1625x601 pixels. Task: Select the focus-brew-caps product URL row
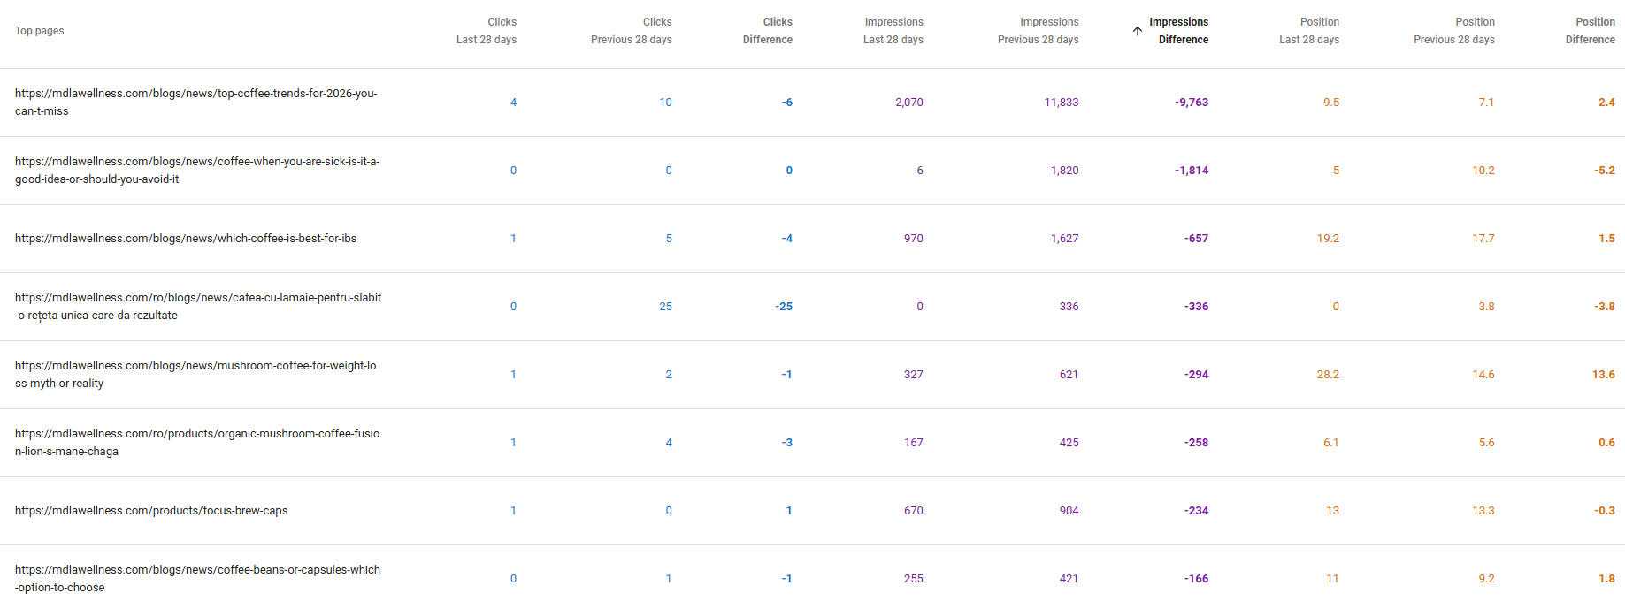(x=151, y=511)
